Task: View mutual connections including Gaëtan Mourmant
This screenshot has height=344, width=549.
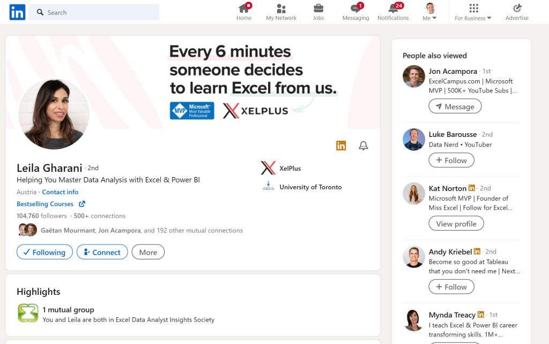Action: 142,231
